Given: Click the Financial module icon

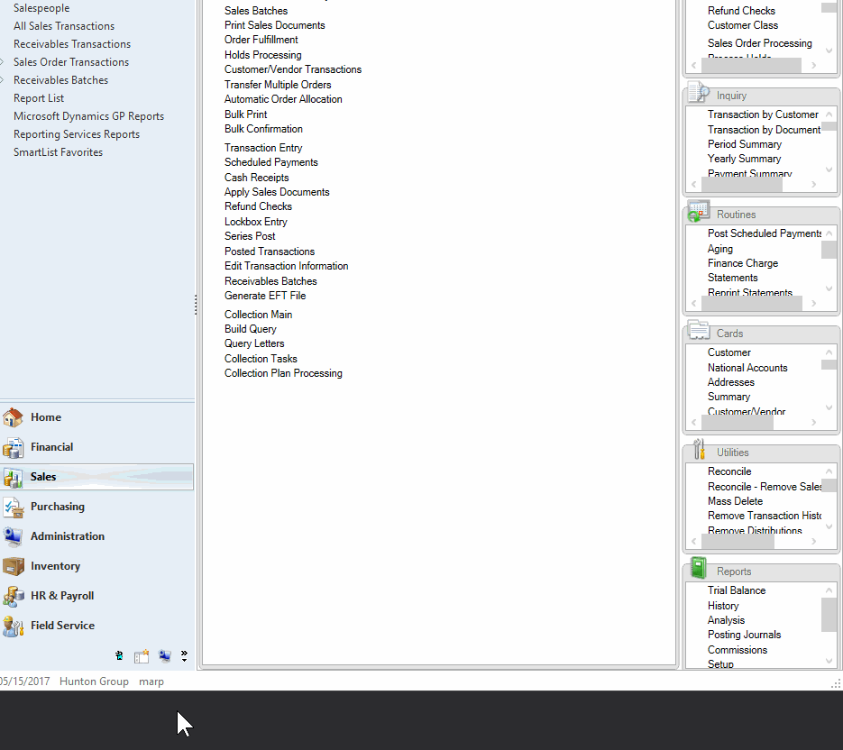Looking at the screenshot, I should pyautogui.click(x=13, y=447).
